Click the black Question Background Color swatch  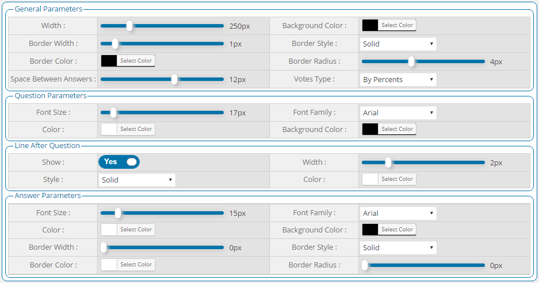pyautogui.click(x=370, y=129)
